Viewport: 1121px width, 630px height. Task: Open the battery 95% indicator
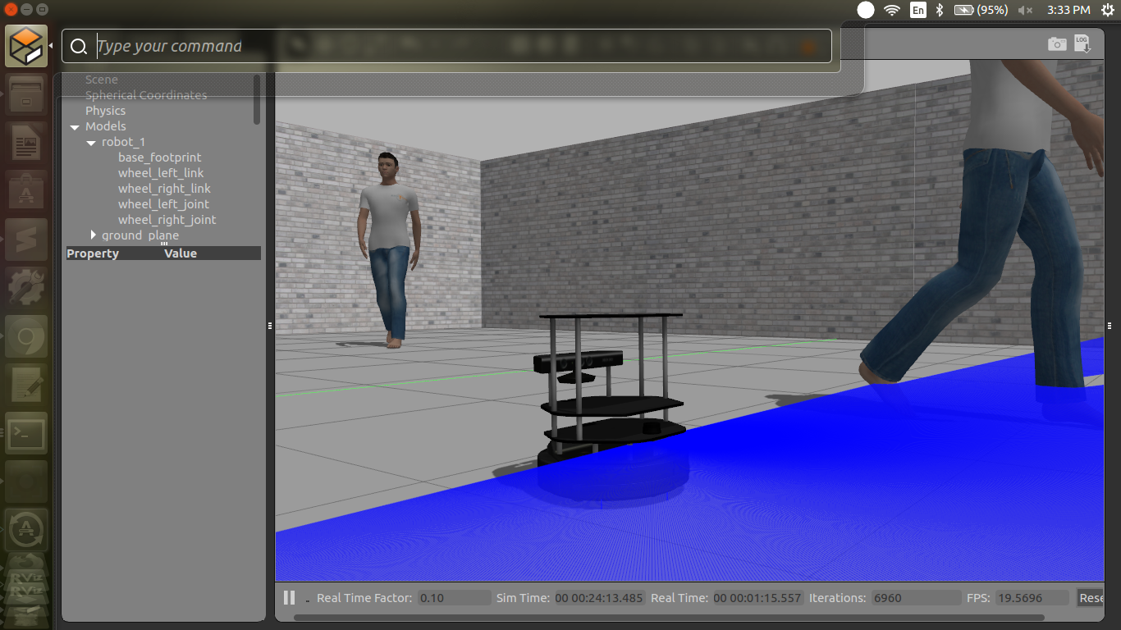click(x=981, y=10)
